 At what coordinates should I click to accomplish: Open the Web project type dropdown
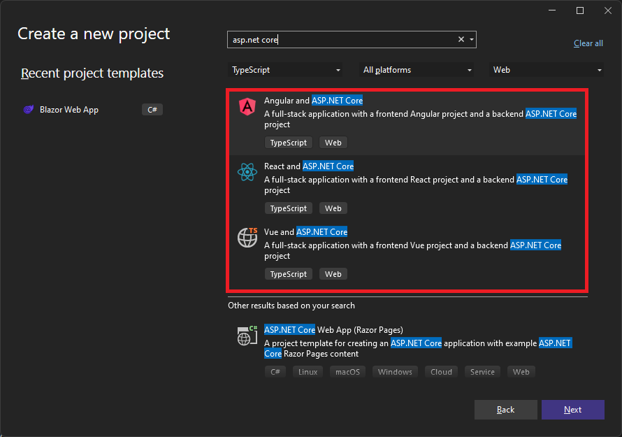[547, 70]
